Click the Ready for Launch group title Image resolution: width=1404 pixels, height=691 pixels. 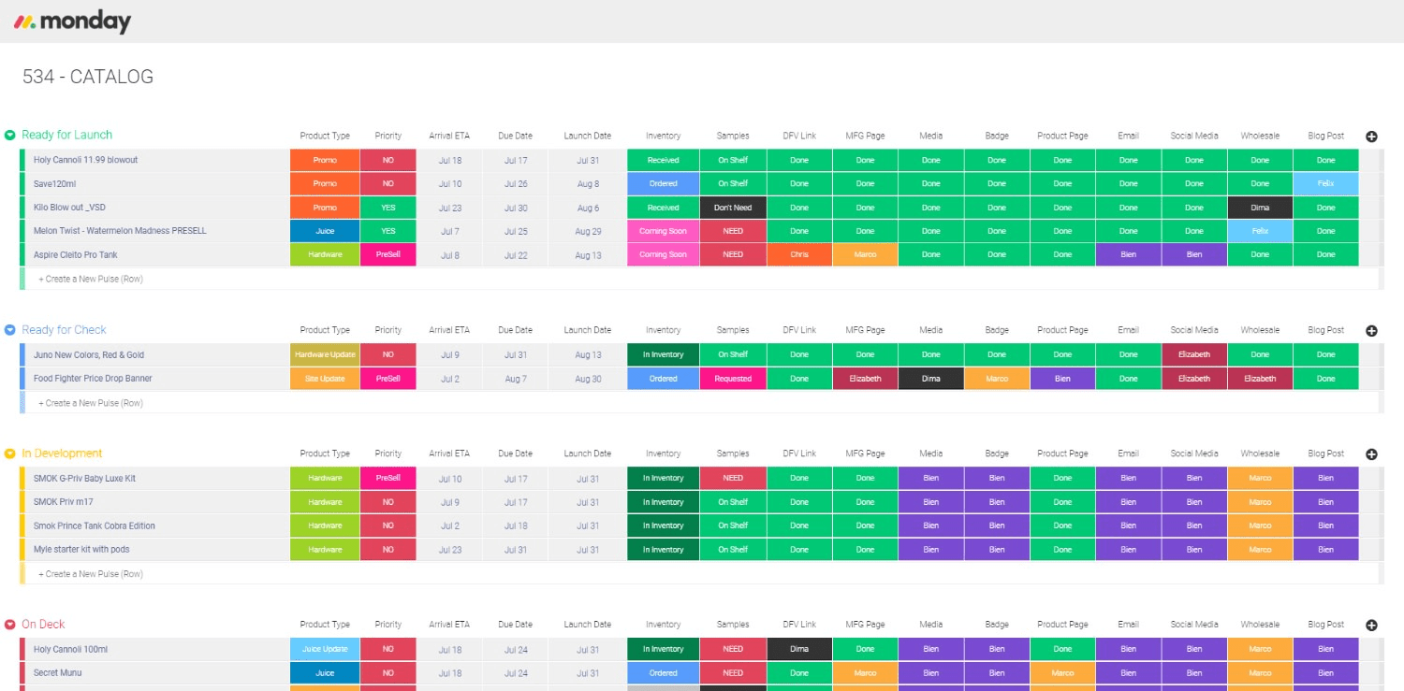(66, 135)
